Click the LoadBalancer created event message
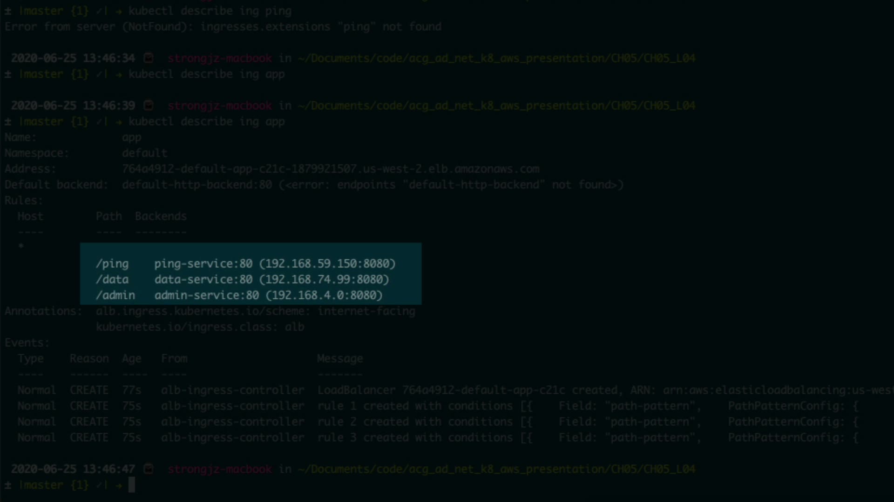Screen dimensions: 894x502 (466, 390)
